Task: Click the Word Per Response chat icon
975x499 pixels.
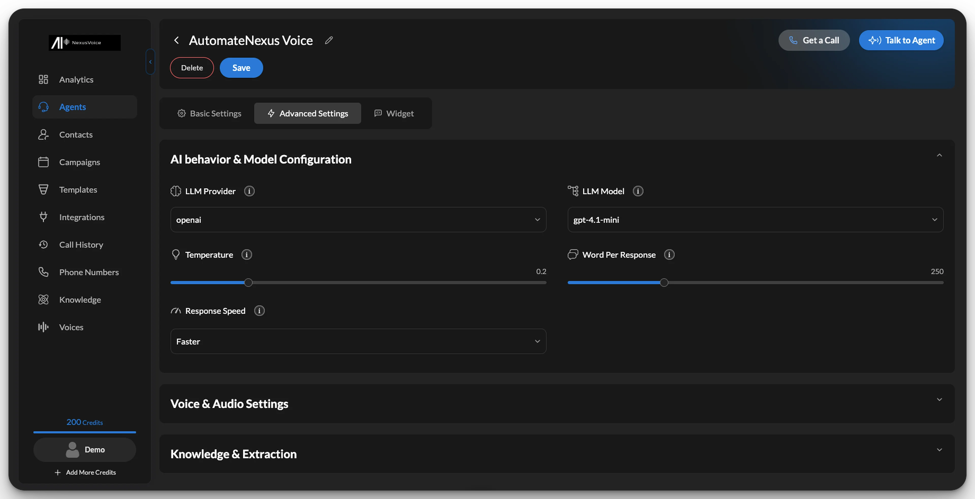Action: point(573,254)
